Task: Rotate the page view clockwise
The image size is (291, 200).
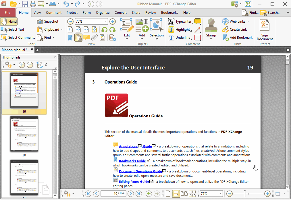Action: click(112, 30)
